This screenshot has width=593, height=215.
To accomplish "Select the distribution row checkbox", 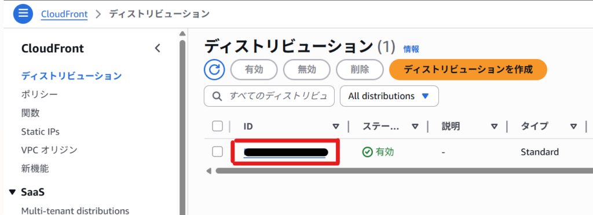I will click(218, 152).
